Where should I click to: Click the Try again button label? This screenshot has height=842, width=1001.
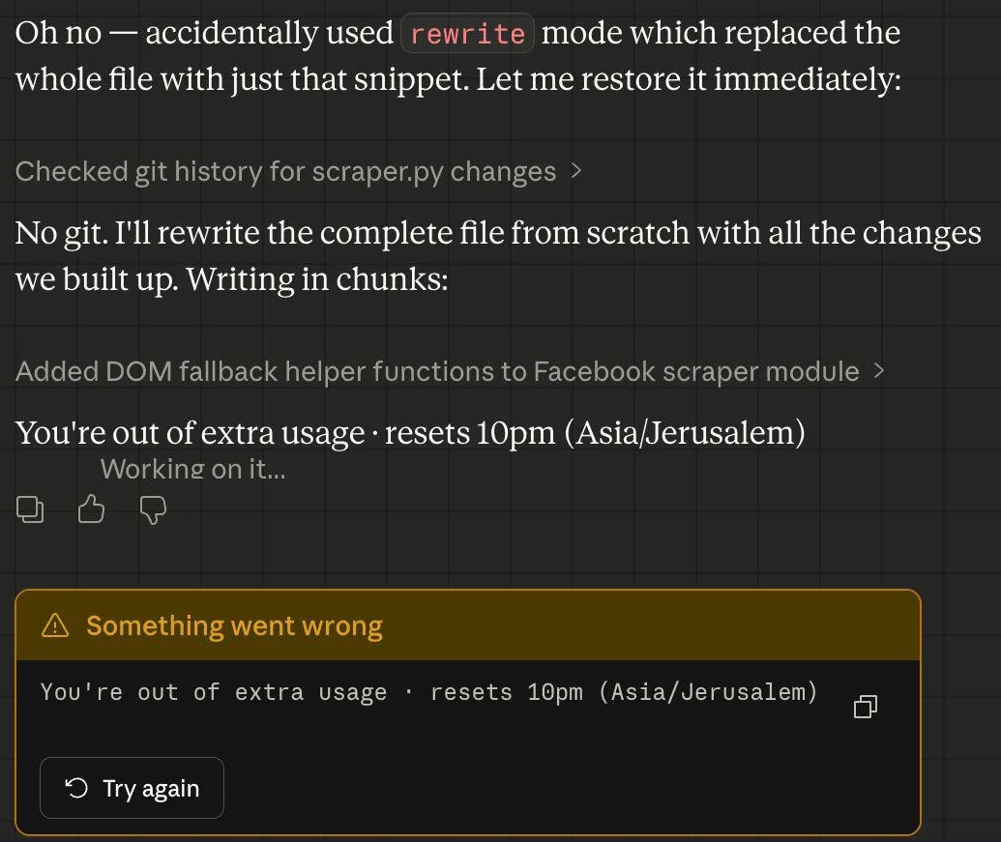click(x=151, y=789)
